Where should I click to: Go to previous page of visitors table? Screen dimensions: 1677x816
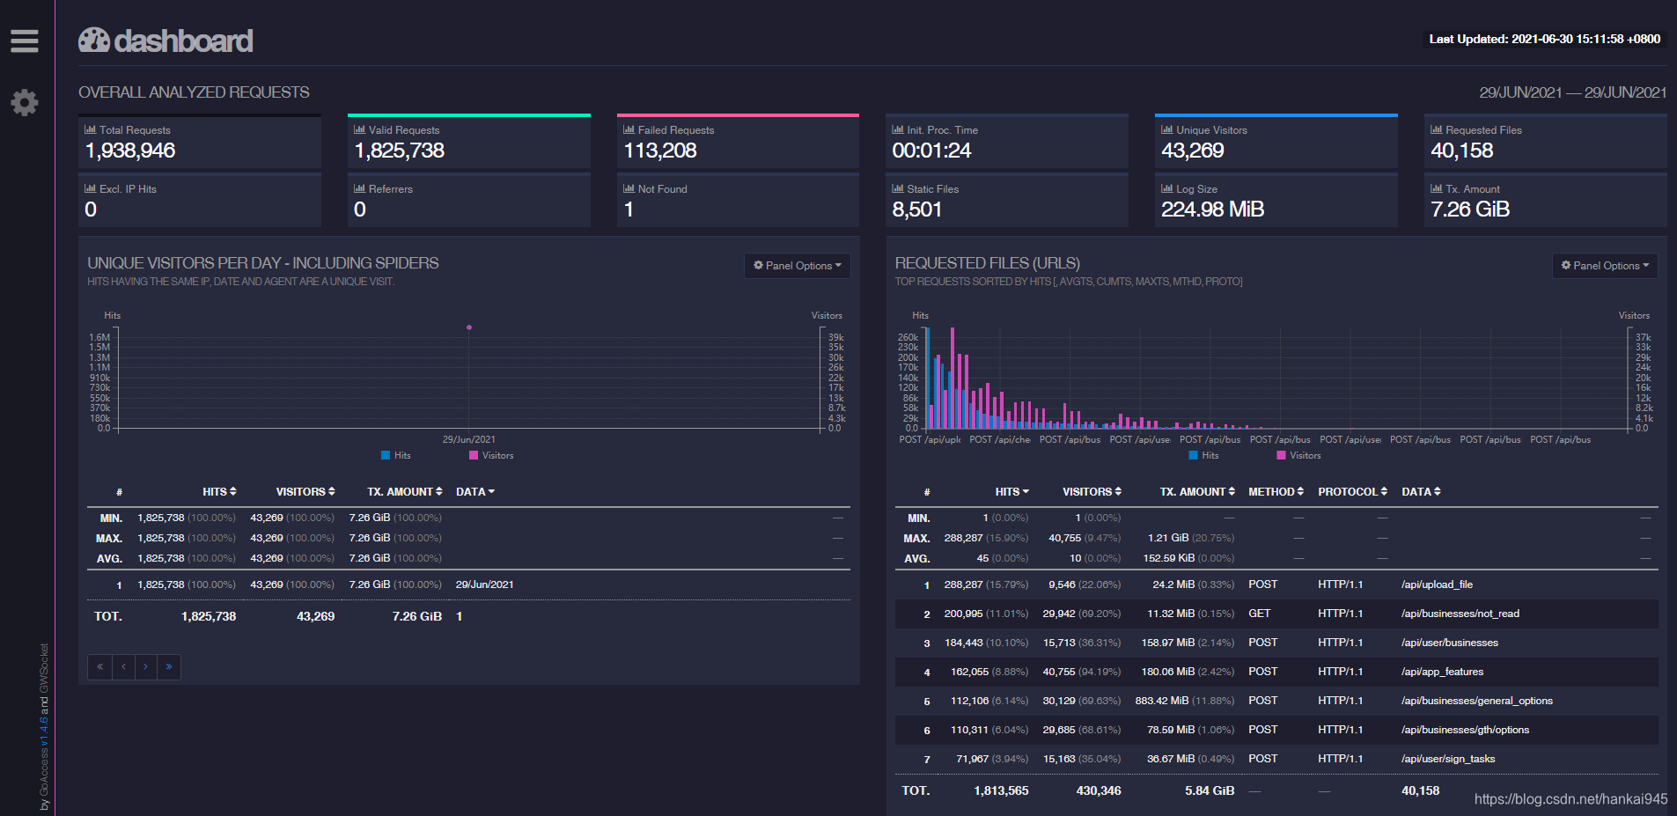click(123, 666)
